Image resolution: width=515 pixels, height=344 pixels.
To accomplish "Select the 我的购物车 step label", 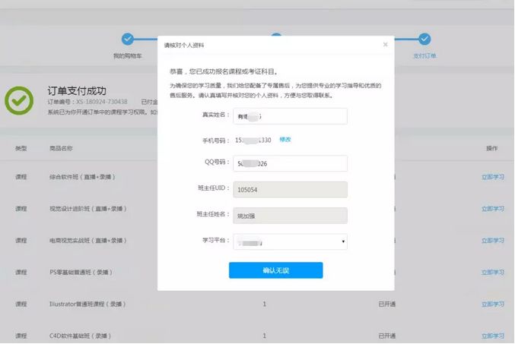I will pyautogui.click(x=128, y=56).
